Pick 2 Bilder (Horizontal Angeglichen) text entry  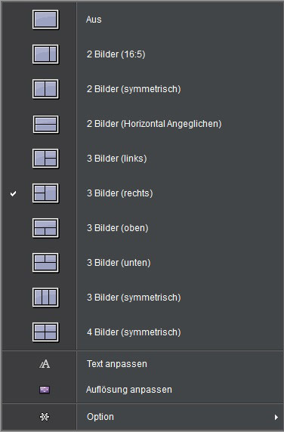(154, 124)
